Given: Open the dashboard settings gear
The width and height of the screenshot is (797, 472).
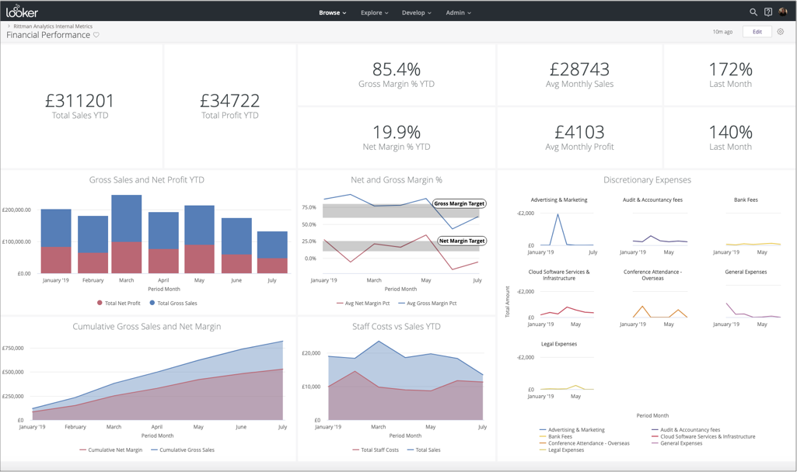Looking at the screenshot, I should (x=781, y=32).
